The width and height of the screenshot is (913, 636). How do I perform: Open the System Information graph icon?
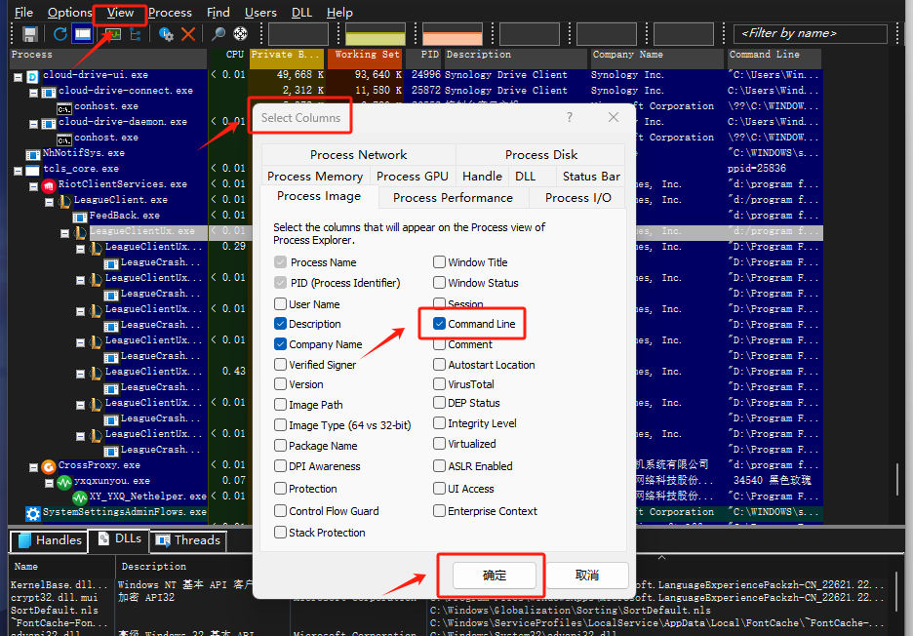click(x=111, y=34)
